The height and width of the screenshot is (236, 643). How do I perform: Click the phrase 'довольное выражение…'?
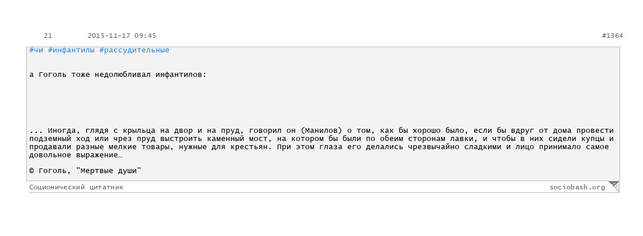(76, 156)
